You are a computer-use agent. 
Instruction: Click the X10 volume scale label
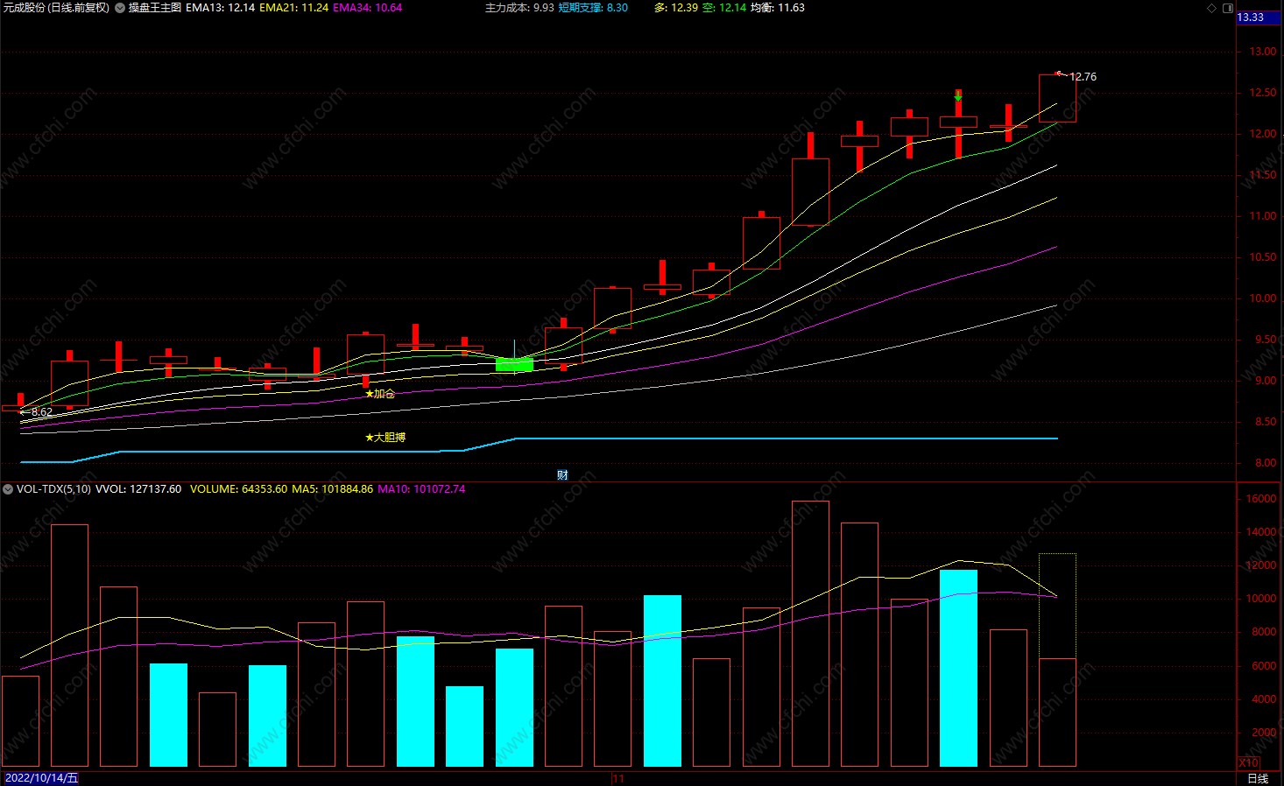pyautogui.click(x=1248, y=763)
